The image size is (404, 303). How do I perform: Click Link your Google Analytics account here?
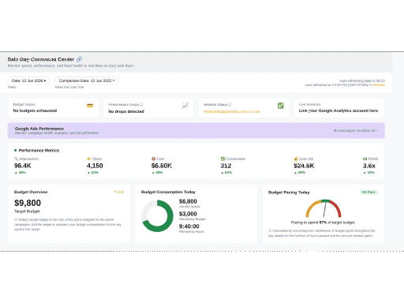point(339,110)
